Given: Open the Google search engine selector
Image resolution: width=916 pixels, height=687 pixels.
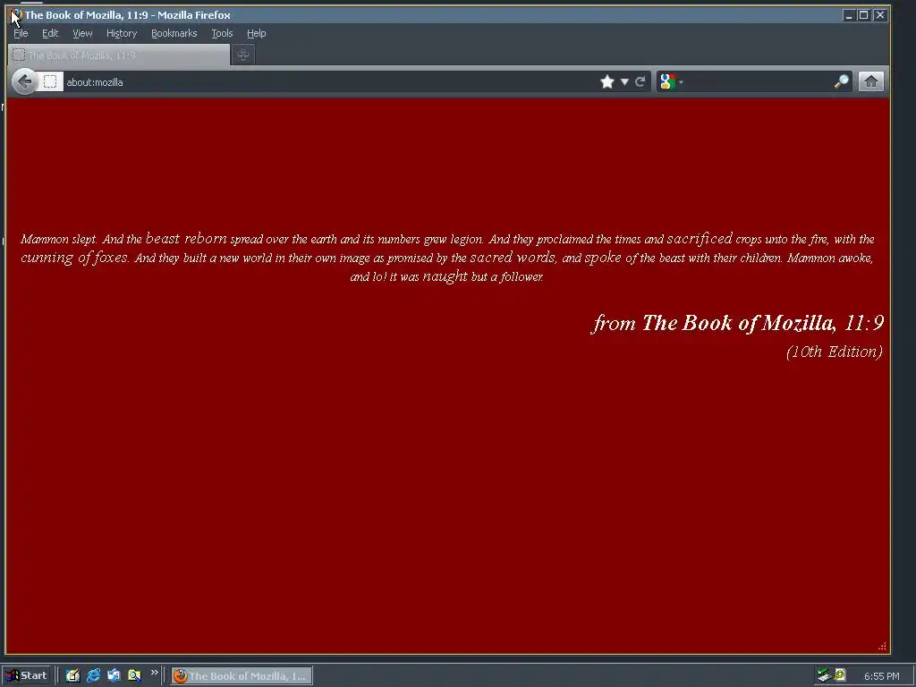Looking at the screenshot, I should (671, 81).
